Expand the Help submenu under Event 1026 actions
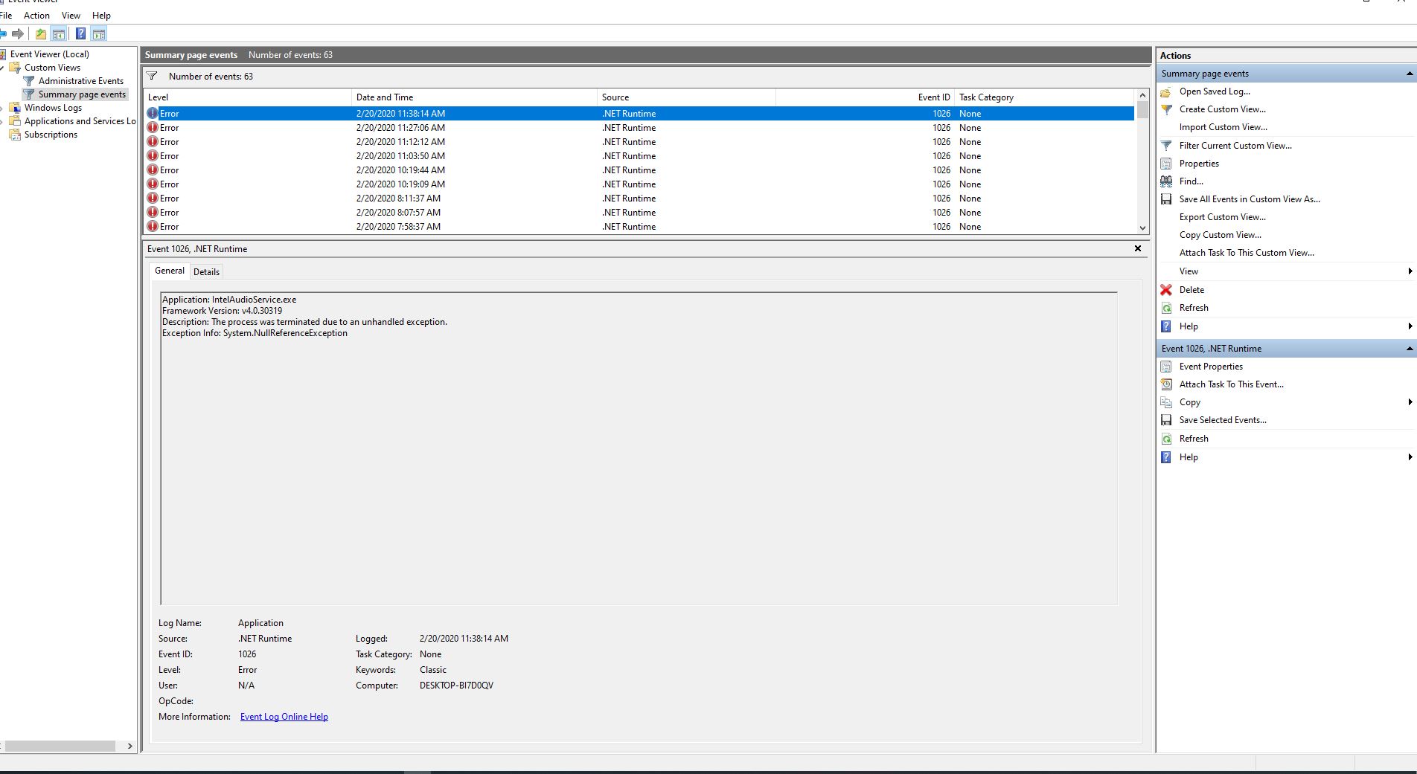Viewport: 1417px width, 774px height. [1410, 457]
